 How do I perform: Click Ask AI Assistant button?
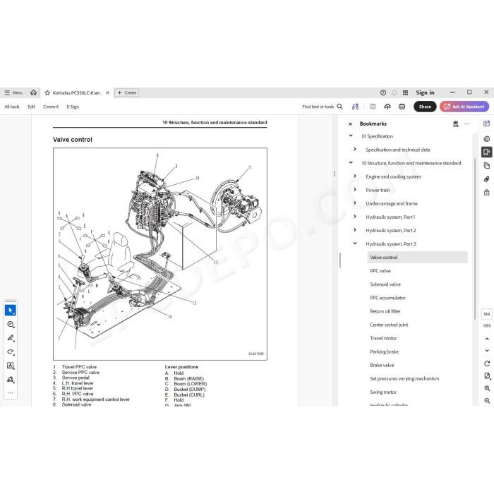[x=464, y=107]
